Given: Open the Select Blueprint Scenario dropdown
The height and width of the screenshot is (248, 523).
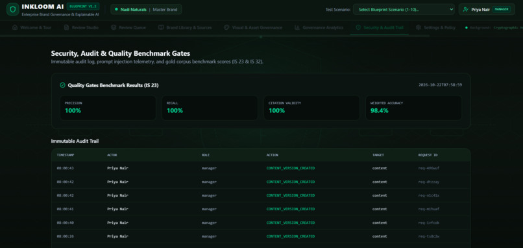Looking at the screenshot, I should click(404, 9).
